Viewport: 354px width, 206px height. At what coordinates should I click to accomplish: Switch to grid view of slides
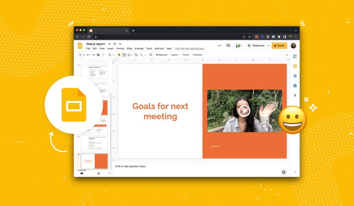click(99, 173)
